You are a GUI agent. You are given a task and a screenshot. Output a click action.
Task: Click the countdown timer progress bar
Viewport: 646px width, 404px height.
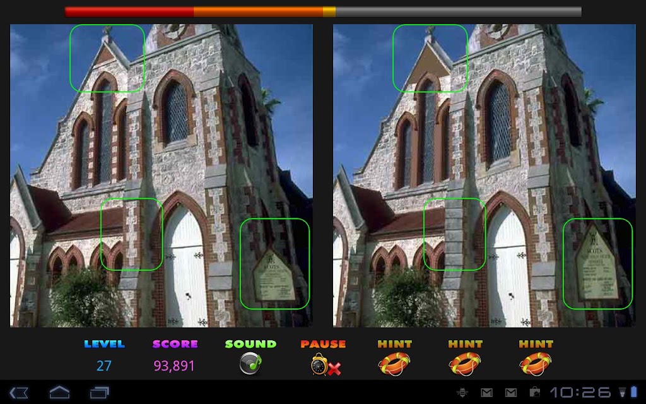pyautogui.click(x=323, y=11)
